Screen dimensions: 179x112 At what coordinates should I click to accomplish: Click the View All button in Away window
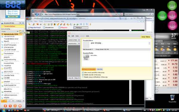click(x=71, y=78)
